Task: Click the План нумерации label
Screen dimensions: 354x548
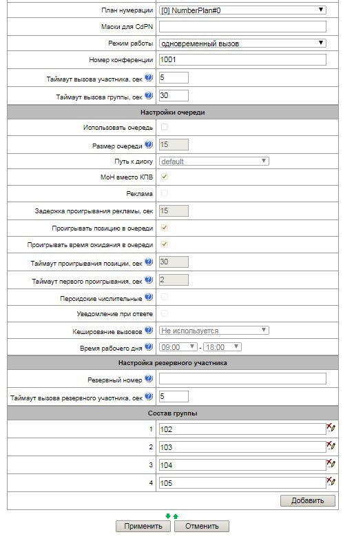Action: pyautogui.click(x=127, y=10)
